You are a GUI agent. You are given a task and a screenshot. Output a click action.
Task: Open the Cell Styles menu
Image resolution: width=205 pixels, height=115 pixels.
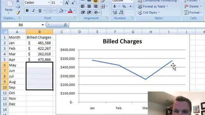click(x=149, y=12)
